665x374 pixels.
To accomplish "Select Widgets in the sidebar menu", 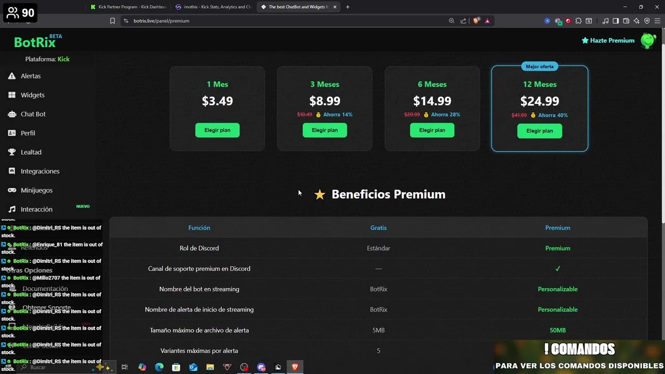I will coord(33,95).
